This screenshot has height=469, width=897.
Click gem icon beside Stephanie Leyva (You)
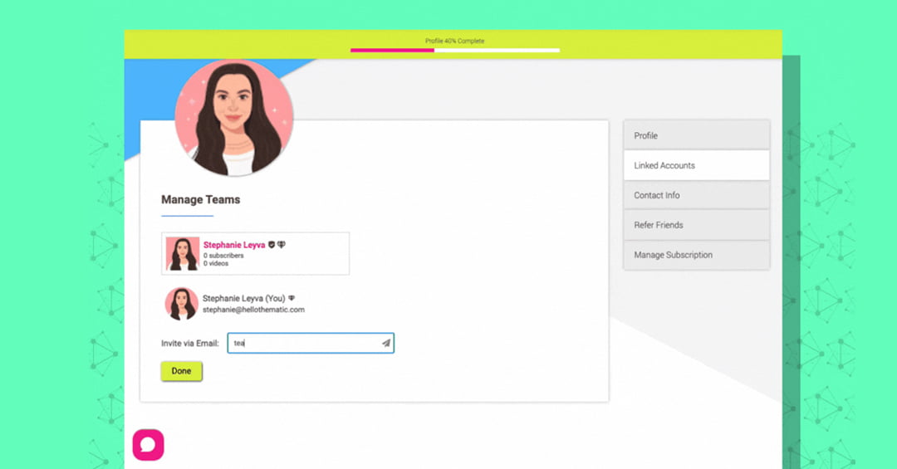click(292, 298)
